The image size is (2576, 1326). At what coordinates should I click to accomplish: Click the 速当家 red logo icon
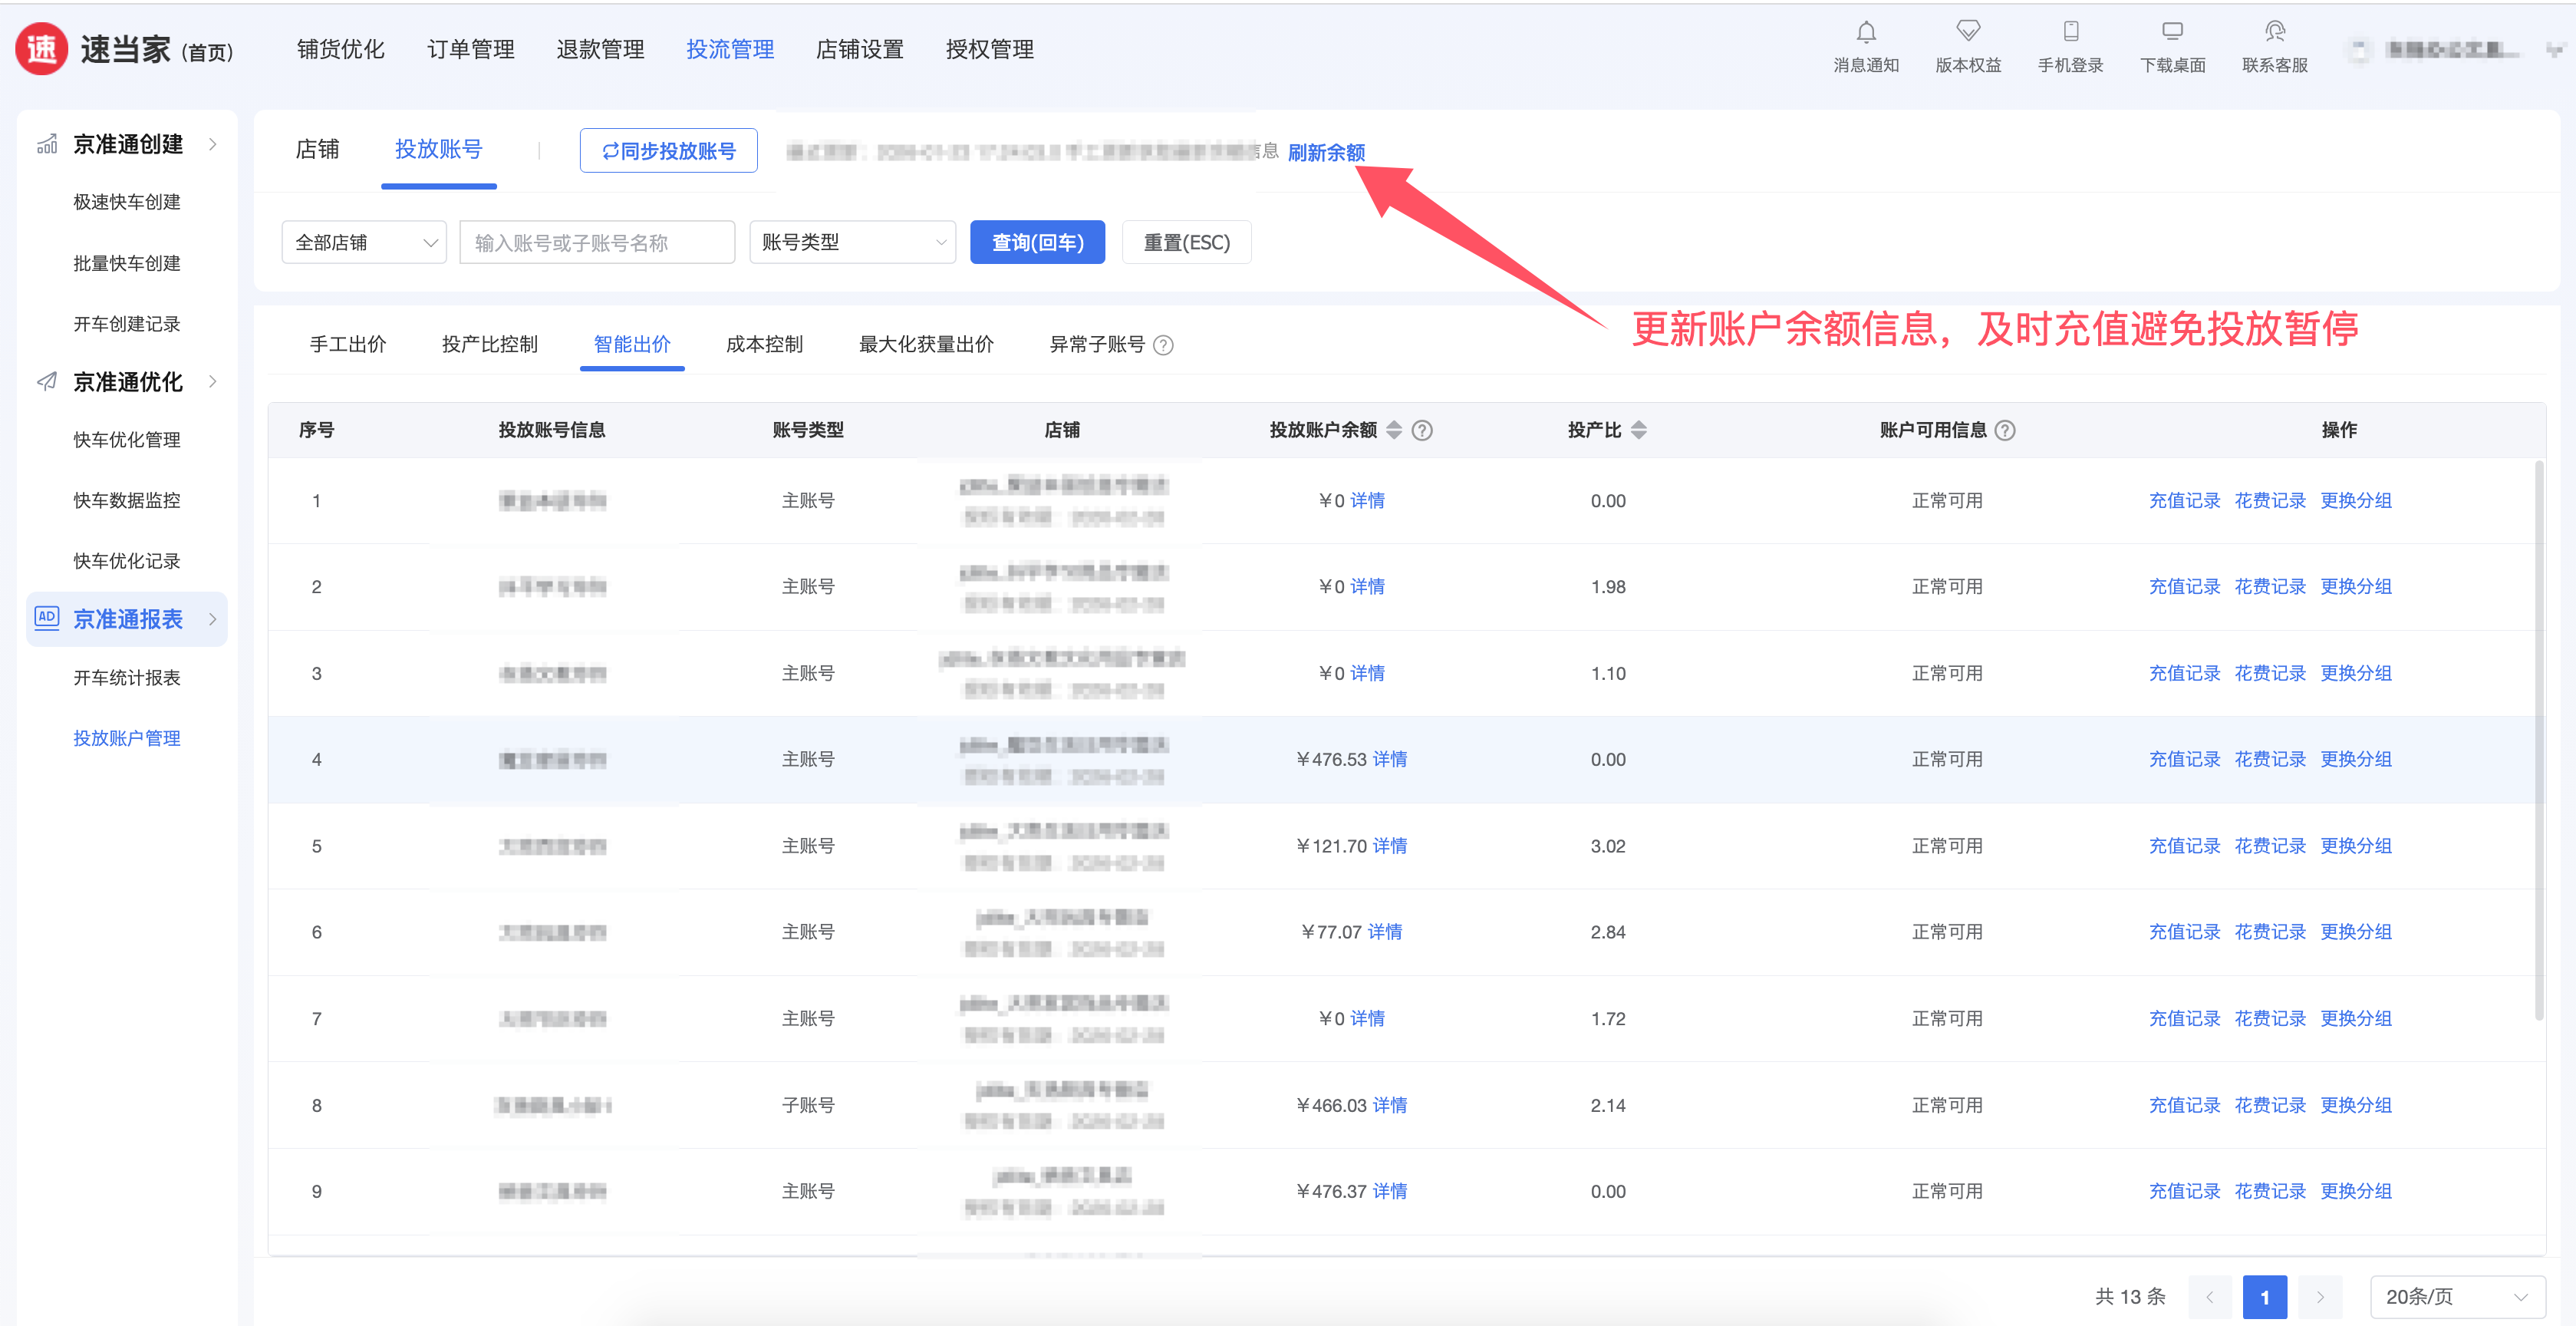coord(42,49)
